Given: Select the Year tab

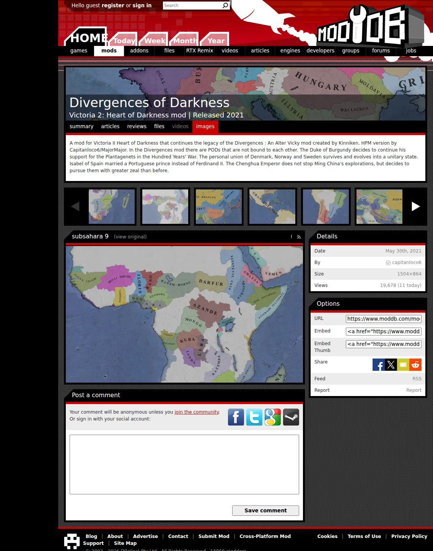Looking at the screenshot, I should (x=216, y=40).
